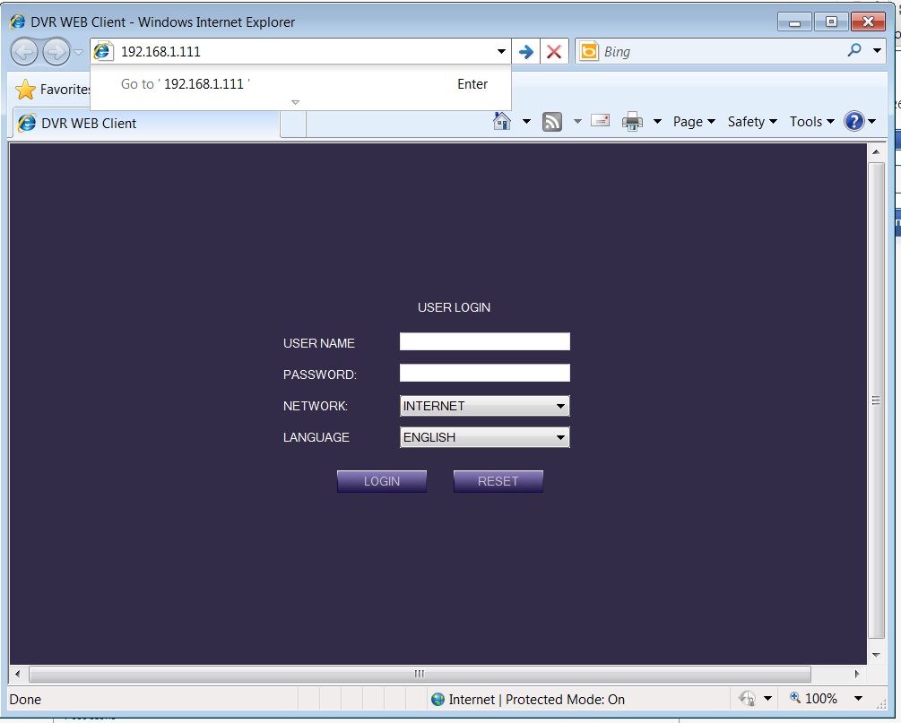
Task: Click the vertical scrollbar up arrow
Action: click(x=876, y=152)
